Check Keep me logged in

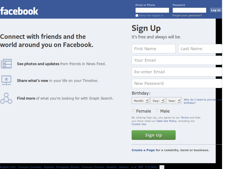[x=137, y=15]
